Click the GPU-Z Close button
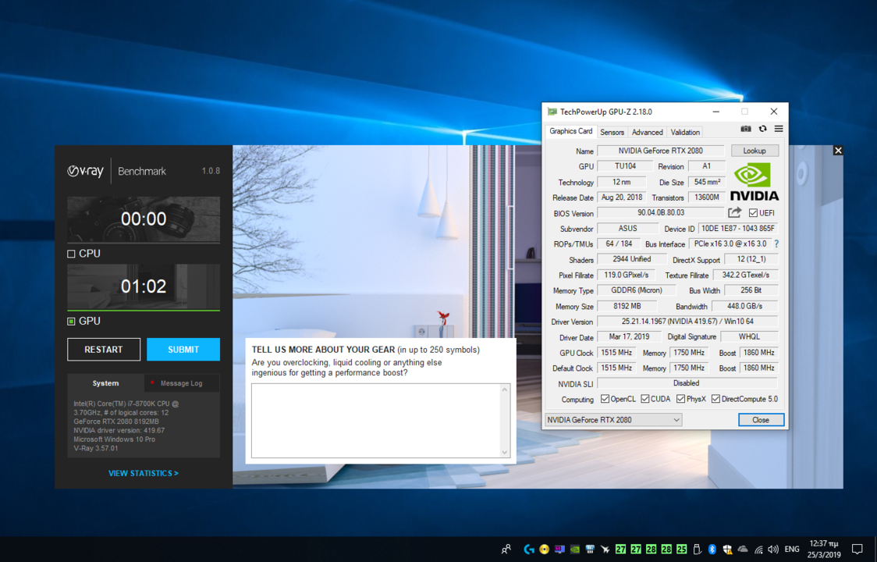 click(x=761, y=420)
